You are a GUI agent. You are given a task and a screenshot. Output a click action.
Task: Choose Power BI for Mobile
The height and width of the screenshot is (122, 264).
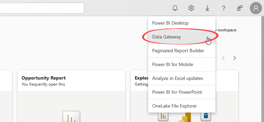(x=182, y=64)
